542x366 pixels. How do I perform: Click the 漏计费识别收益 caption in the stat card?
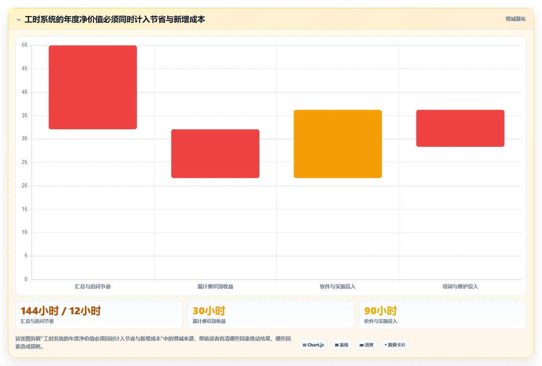pos(209,321)
